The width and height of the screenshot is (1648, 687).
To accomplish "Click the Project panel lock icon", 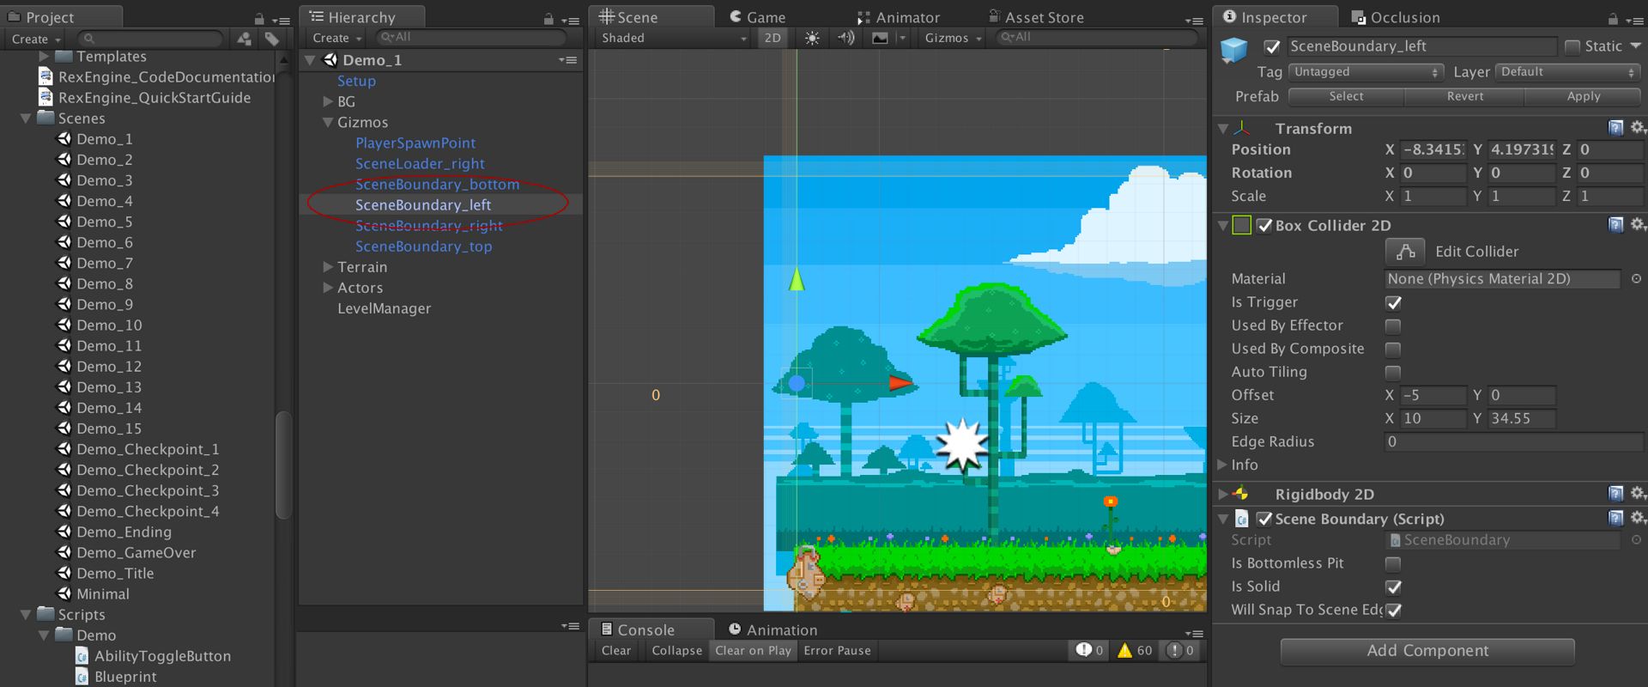I will click(259, 18).
